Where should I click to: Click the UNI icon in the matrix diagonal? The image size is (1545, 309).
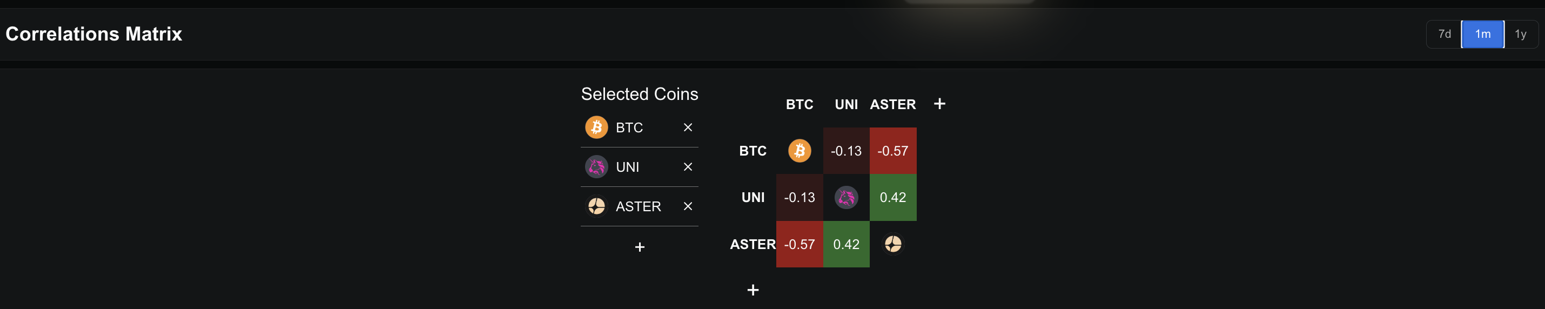click(845, 197)
